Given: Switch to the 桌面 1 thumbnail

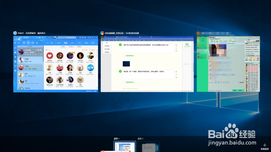Looking at the screenshot, I should point(125,147).
